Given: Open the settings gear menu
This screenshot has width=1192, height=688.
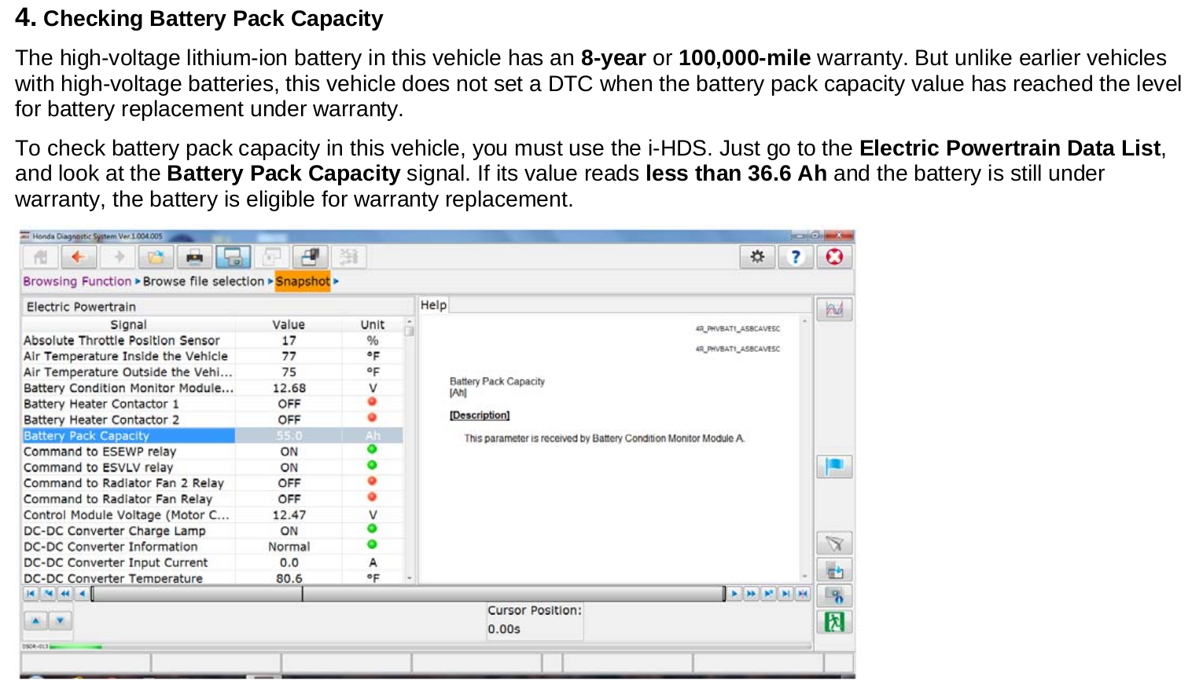Looking at the screenshot, I should tap(756, 256).
